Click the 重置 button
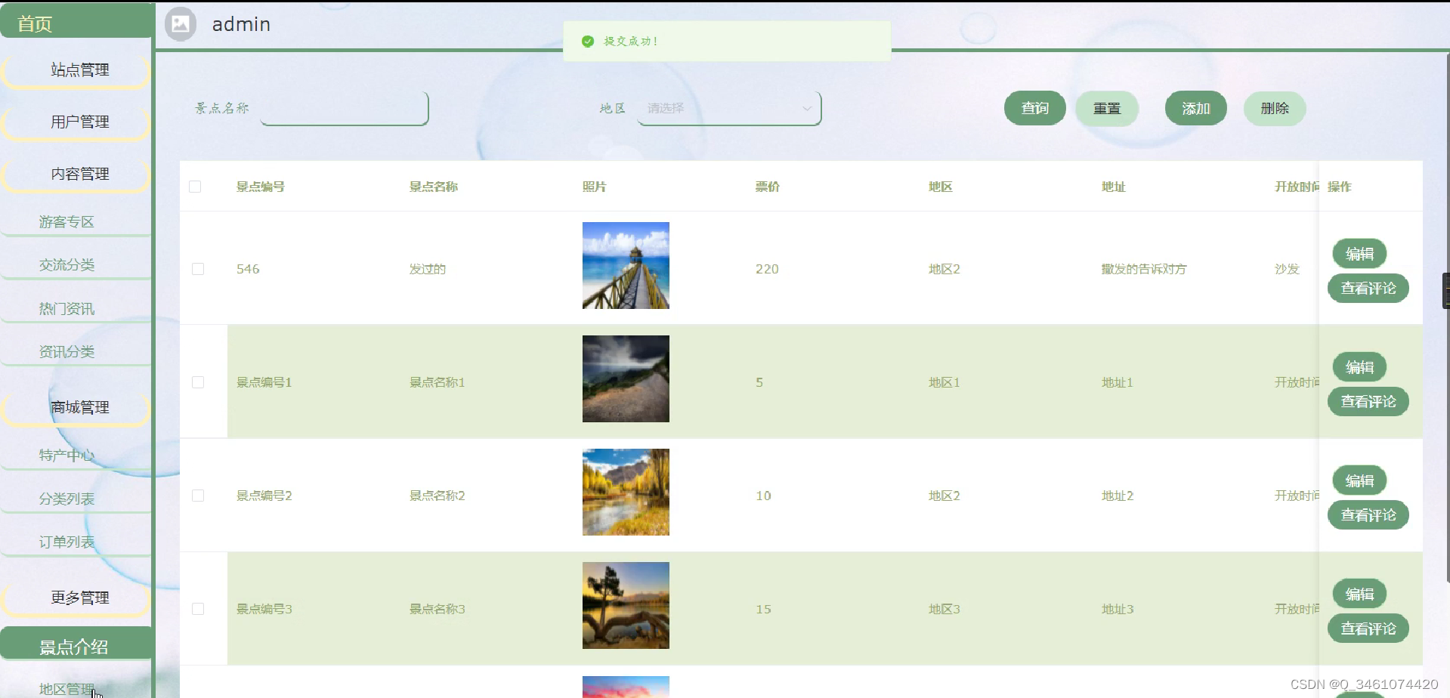The height and width of the screenshot is (698, 1450). pyautogui.click(x=1107, y=109)
